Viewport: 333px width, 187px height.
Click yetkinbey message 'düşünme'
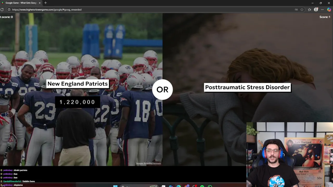point(18,185)
